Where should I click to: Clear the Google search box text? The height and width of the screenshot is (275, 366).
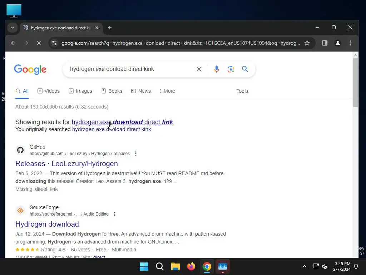click(x=199, y=69)
